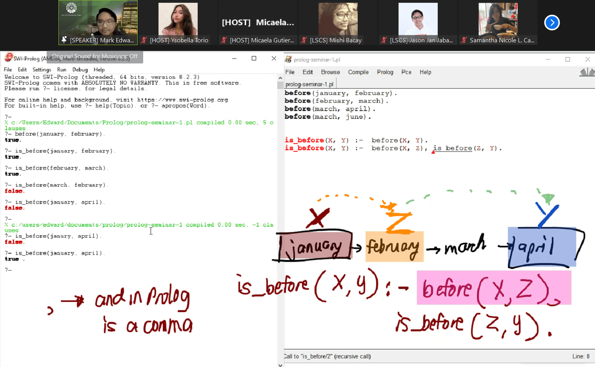This screenshot has height=367, width=595.
Task: Open the Browse menu in the editor
Action: 330,72
